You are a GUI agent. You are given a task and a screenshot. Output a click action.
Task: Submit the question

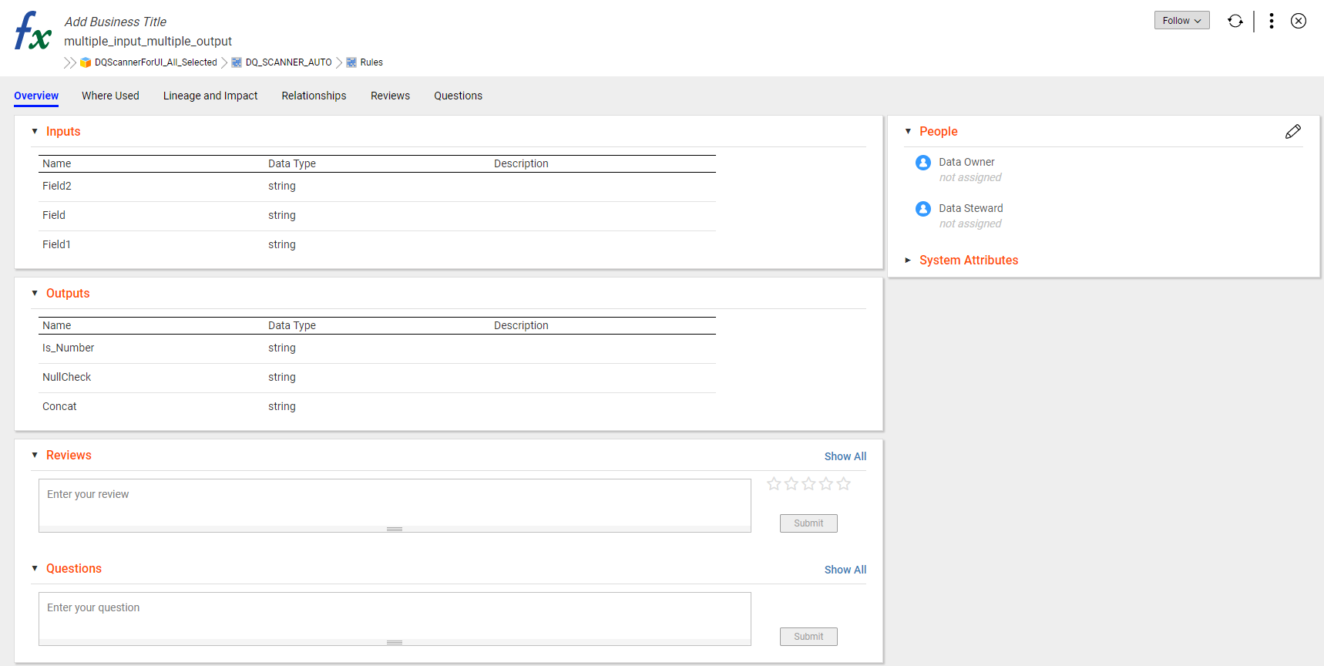click(808, 637)
